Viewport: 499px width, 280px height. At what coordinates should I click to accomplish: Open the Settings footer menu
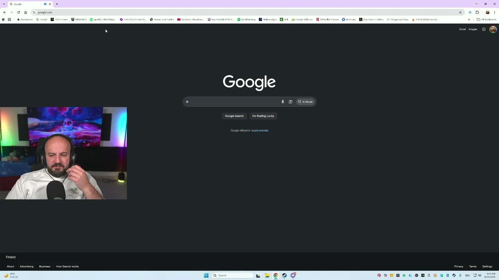pyautogui.click(x=487, y=266)
